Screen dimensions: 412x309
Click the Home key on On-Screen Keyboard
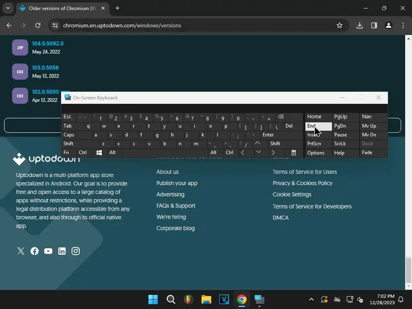[319, 117]
